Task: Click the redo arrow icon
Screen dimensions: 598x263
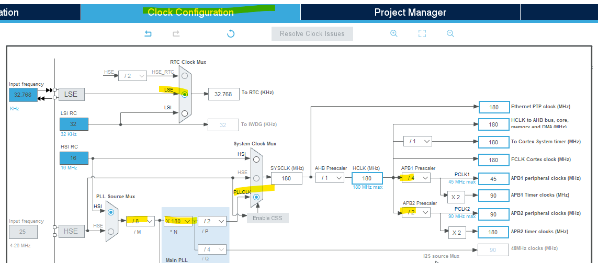Action: pos(176,33)
